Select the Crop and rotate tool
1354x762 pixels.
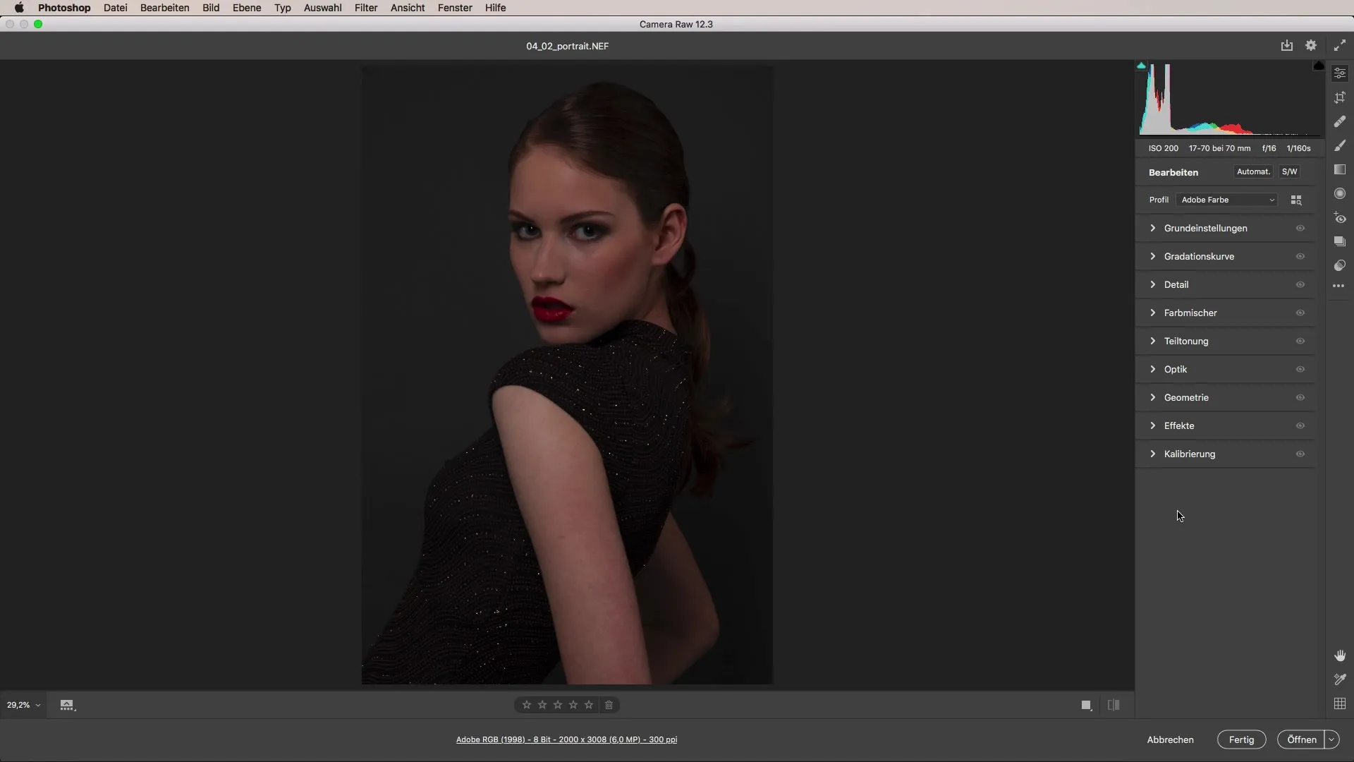[x=1340, y=97]
